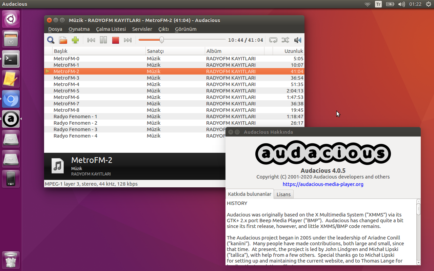The height and width of the screenshot is (271, 434).
Task: Open the Oynatma menu
Action: (79, 29)
